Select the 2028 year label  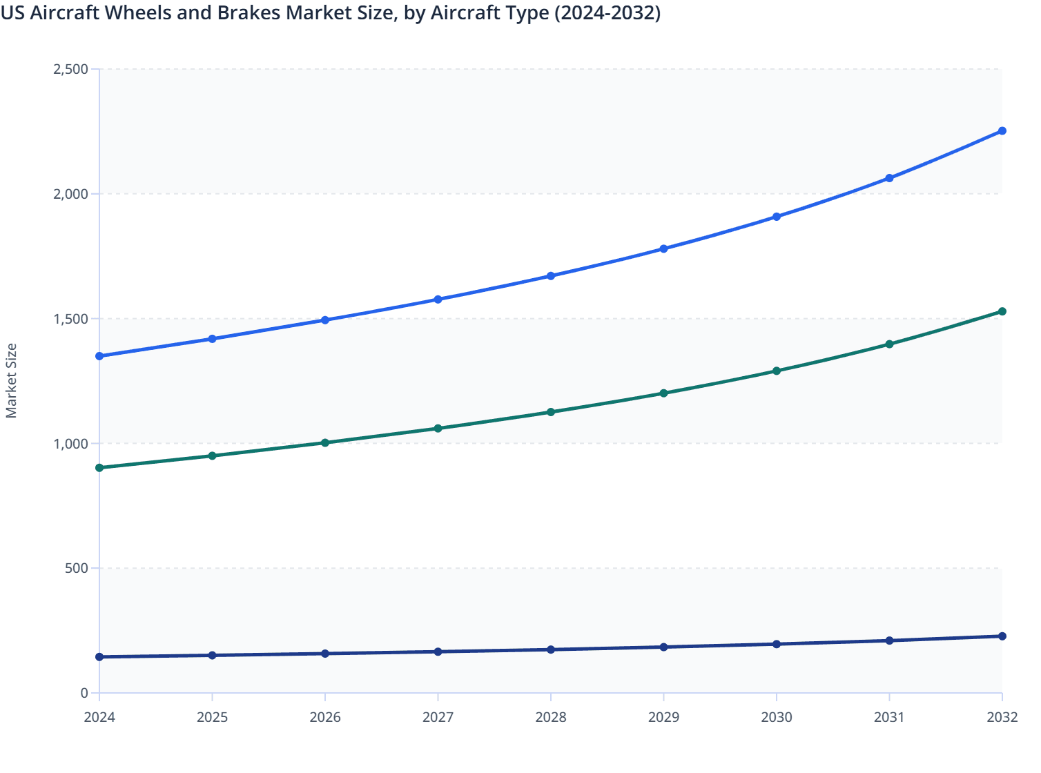coord(551,718)
